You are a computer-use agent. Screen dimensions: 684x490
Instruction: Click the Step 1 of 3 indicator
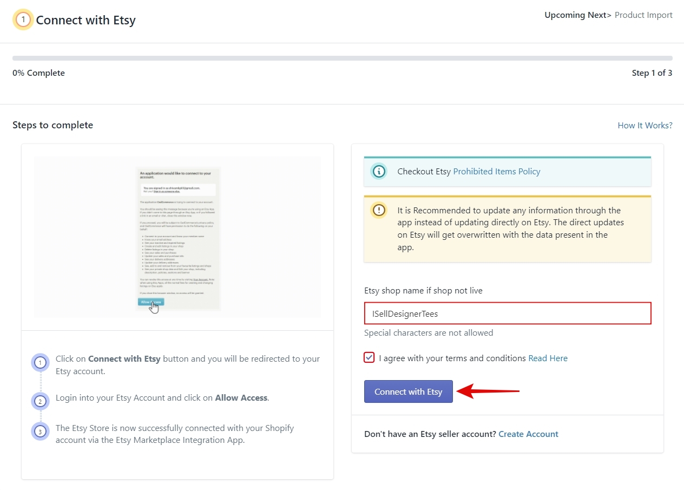click(x=652, y=73)
